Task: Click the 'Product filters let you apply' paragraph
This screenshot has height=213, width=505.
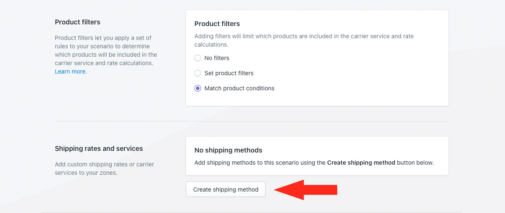Action: (x=105, y=50)
